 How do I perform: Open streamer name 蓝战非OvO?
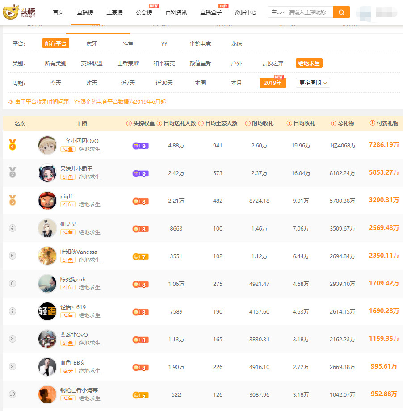(74, 335)
